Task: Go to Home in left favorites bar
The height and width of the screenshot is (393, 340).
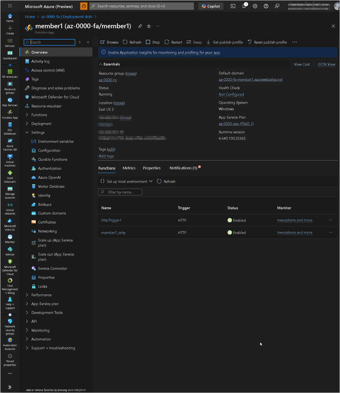Action: click(x=10, y=18)
